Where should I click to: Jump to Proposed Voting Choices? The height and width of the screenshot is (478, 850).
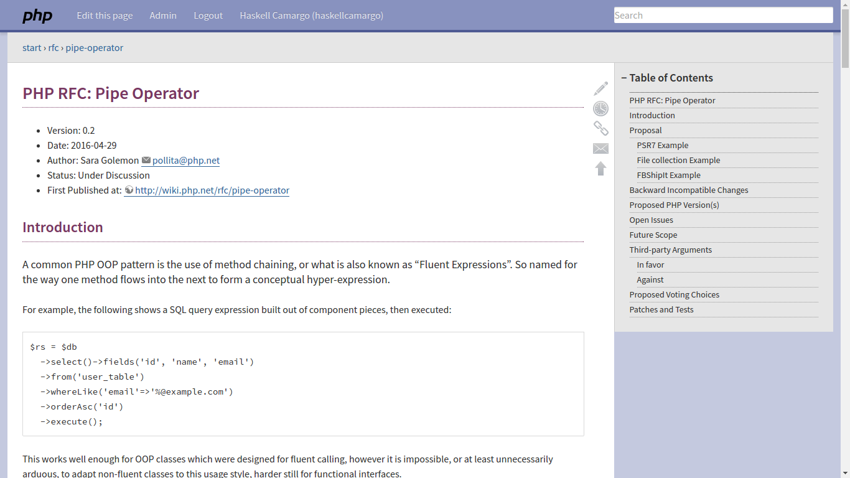(x=674, y=294)
